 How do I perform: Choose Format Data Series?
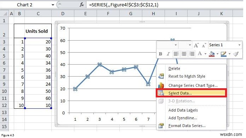click(x=187, y=126)
